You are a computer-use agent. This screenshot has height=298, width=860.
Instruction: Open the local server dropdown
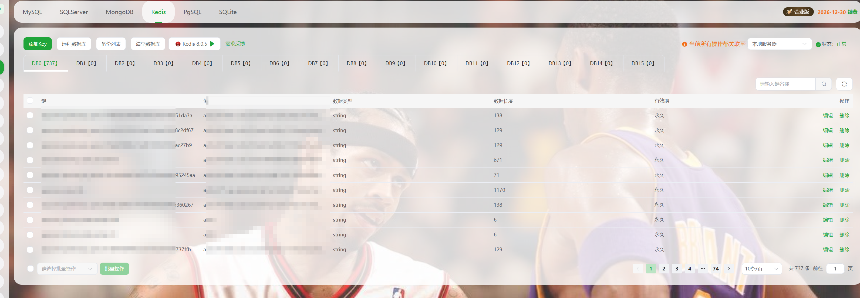(779, 44)
